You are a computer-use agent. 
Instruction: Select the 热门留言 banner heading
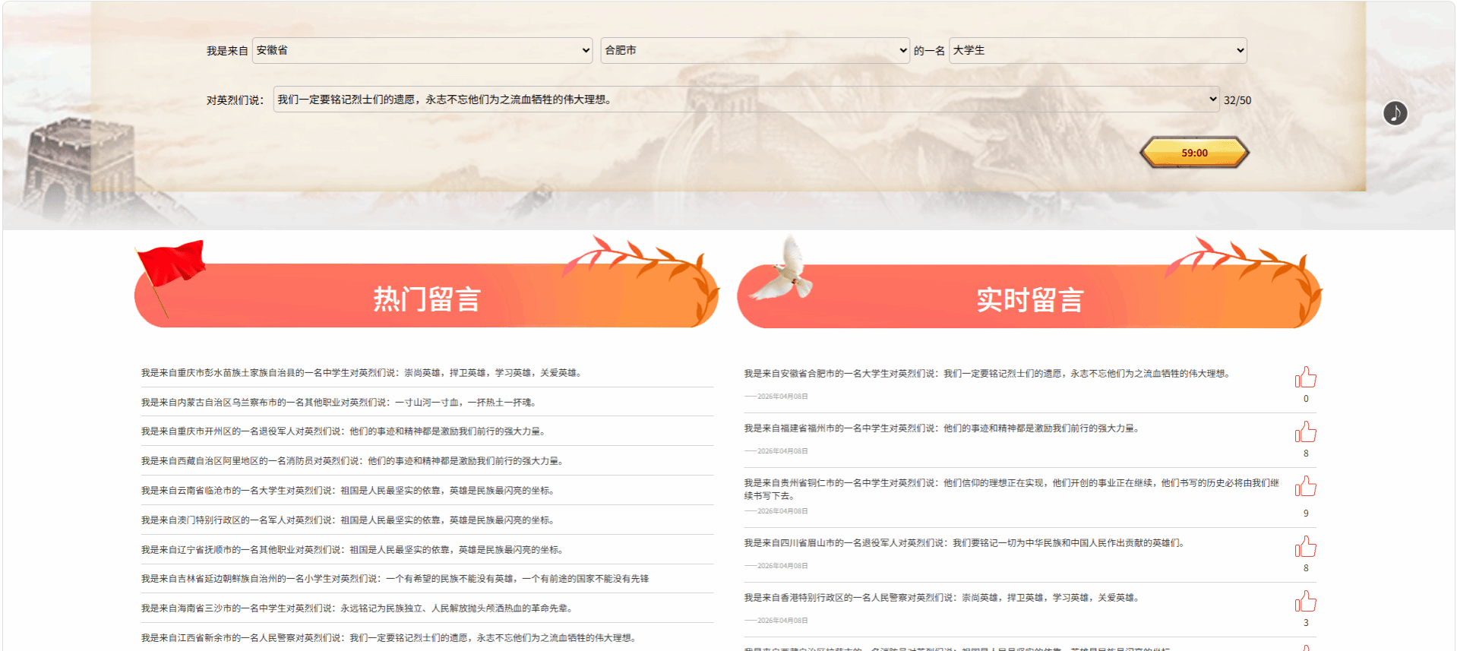[x=427, y=299]
